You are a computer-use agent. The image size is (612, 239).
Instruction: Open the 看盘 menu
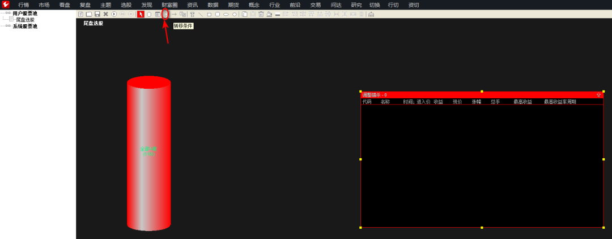(x=65, y=5)
